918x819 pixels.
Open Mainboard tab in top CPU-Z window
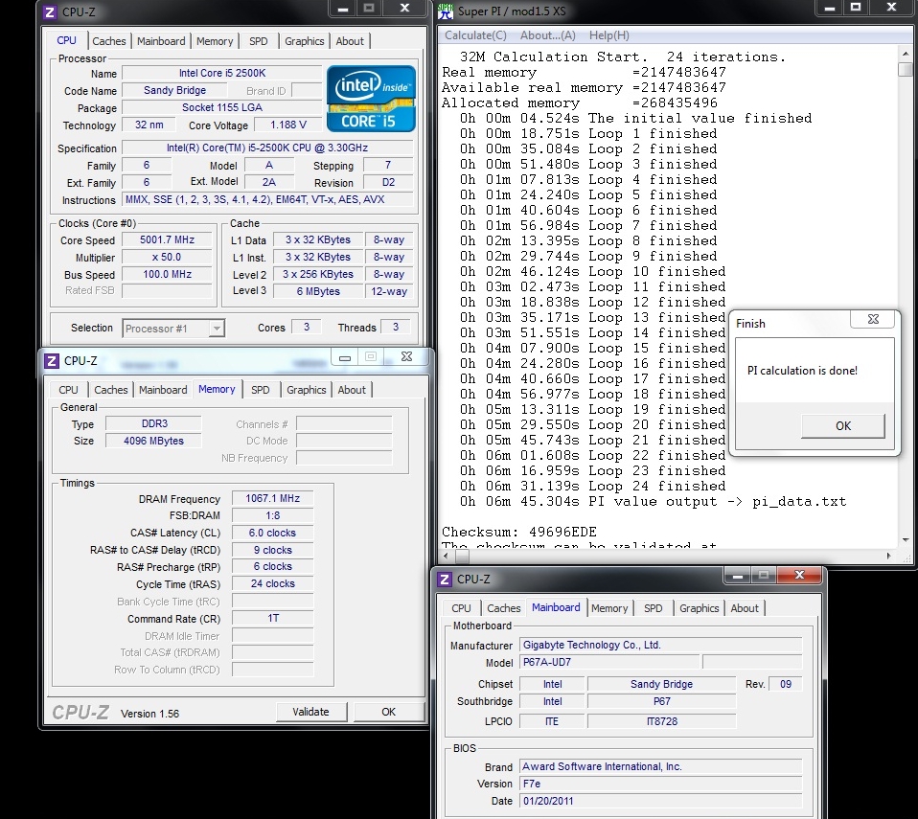(161, 41)
